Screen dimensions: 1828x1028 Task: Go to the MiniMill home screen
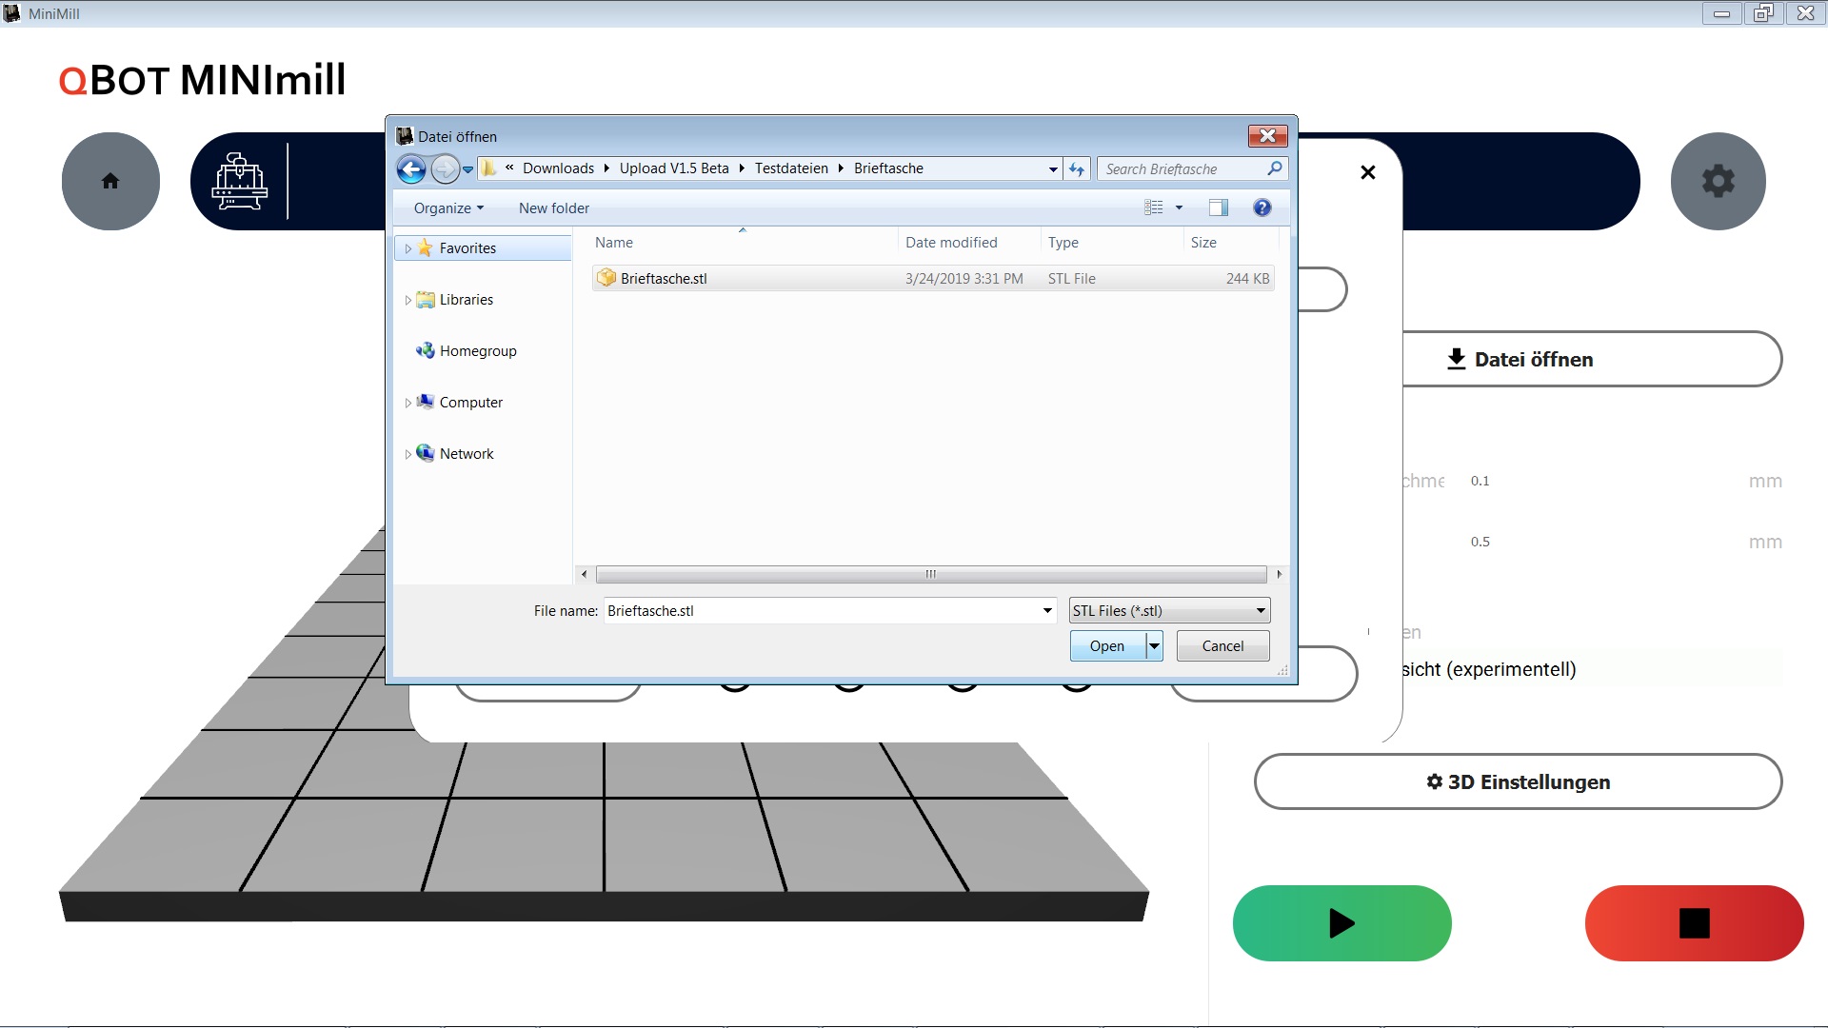coord(110,181)
